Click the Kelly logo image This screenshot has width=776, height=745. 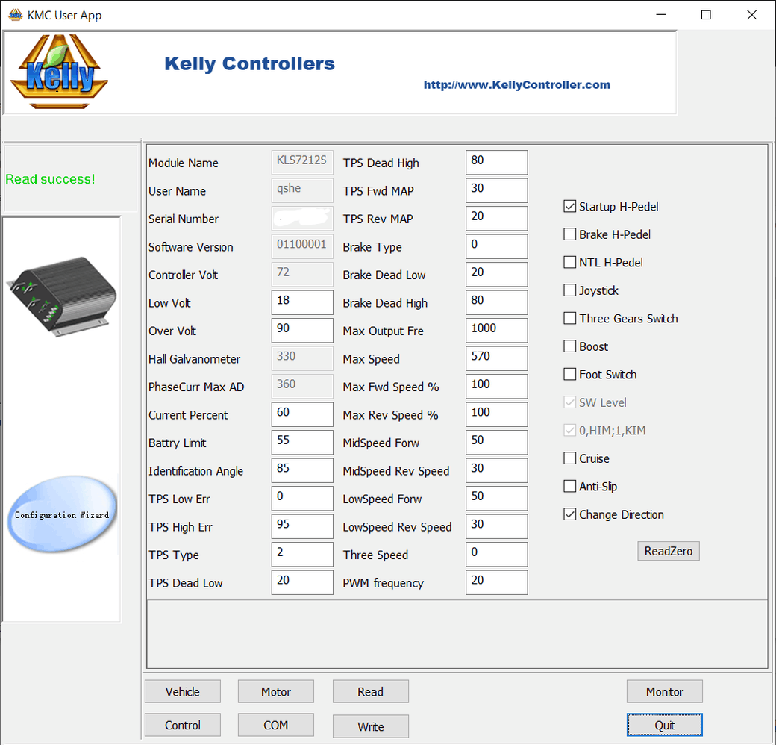pos(59,71)
